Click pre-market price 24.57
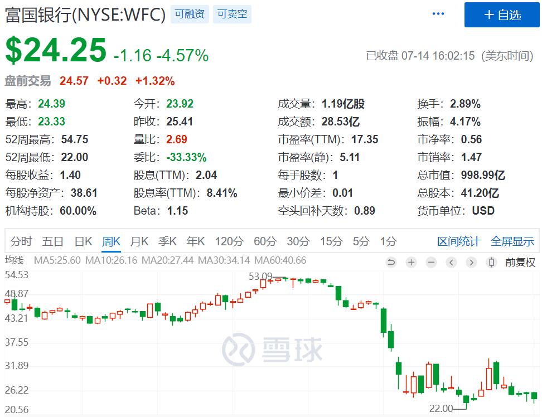 [x=74, y=81]
